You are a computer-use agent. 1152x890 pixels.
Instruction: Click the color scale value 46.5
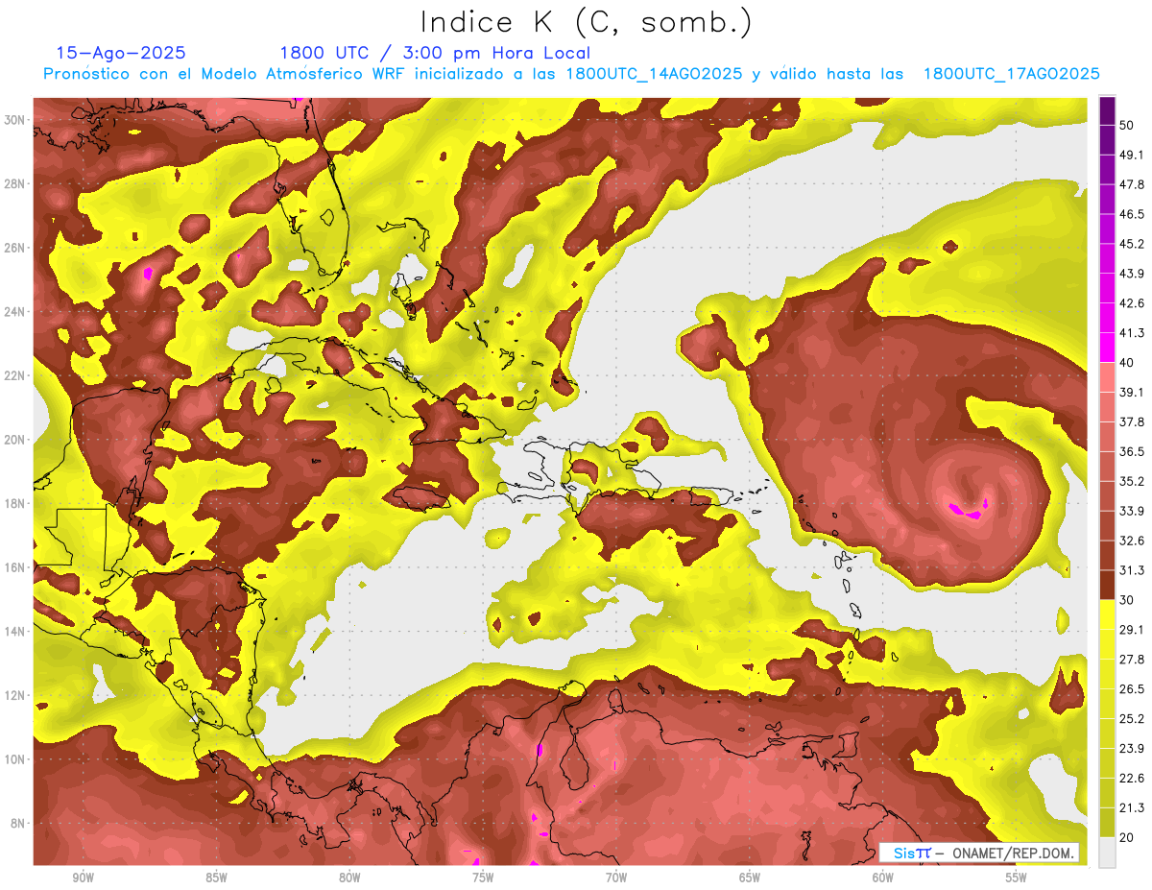[1132, 214]
